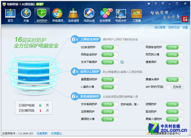The height and width of the screenshot is (138, 191).
Task: Toggle 注册表防护 switch
Action: coord(110,112)
